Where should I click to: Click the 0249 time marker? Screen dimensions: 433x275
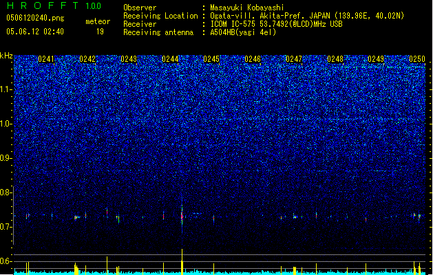[x=376, y=59]
